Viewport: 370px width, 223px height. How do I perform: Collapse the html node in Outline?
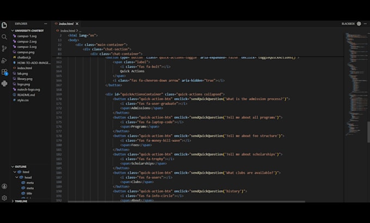(x=15, y=172)
